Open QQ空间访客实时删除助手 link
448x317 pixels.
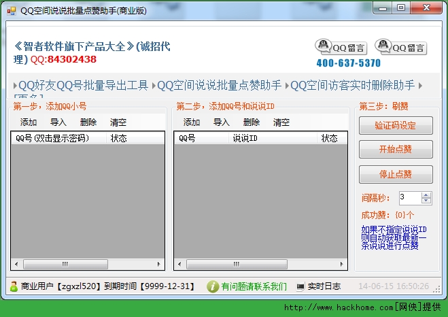[352, 86]
